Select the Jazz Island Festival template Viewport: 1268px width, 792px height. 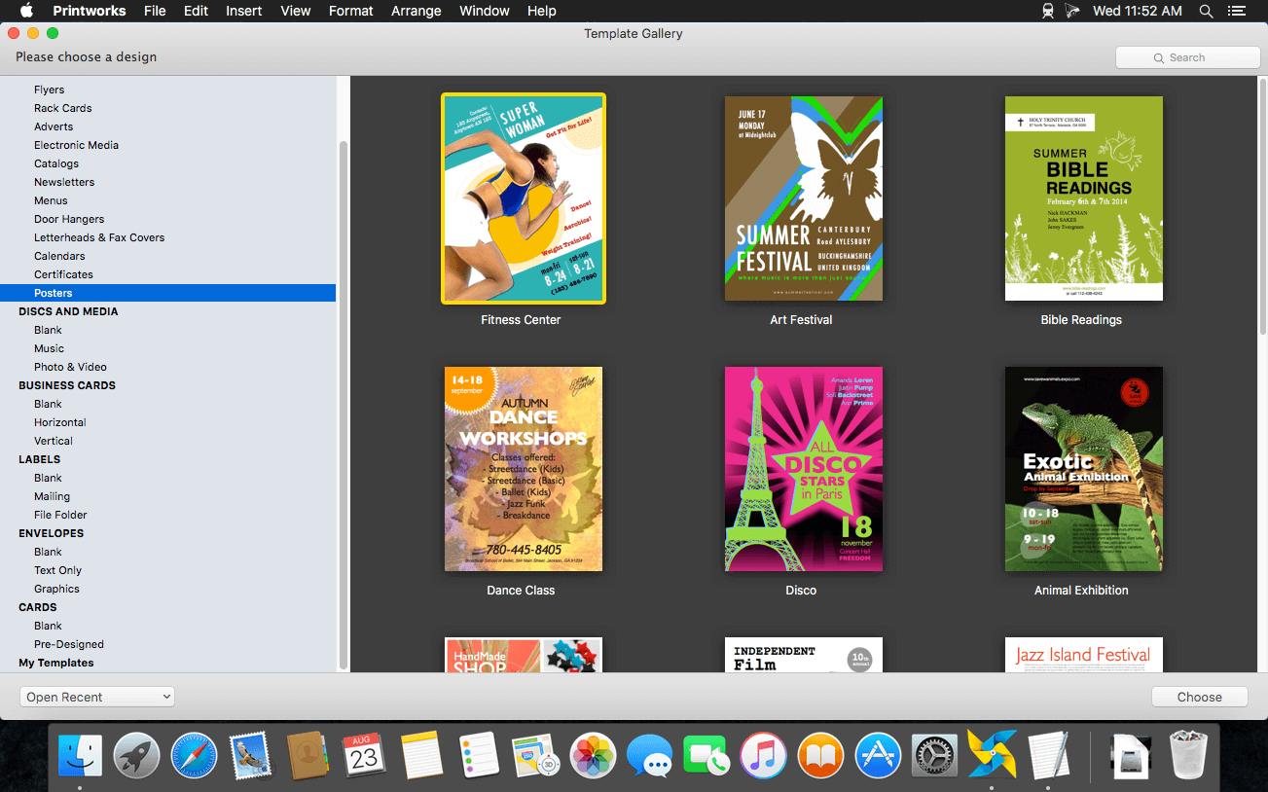pyautogui.click(x=1084, y=655)
